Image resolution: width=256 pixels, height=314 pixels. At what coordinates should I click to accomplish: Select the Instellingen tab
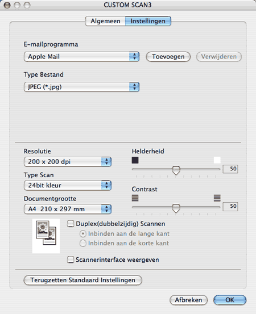click(x=148, y=21)
